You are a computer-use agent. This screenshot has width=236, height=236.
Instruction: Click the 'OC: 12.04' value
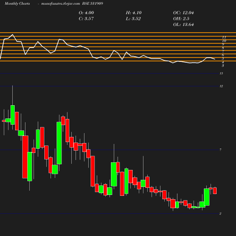pyautogui.click(x=183, y=13)
